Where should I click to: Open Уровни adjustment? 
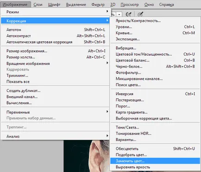[x=155, y=27]
